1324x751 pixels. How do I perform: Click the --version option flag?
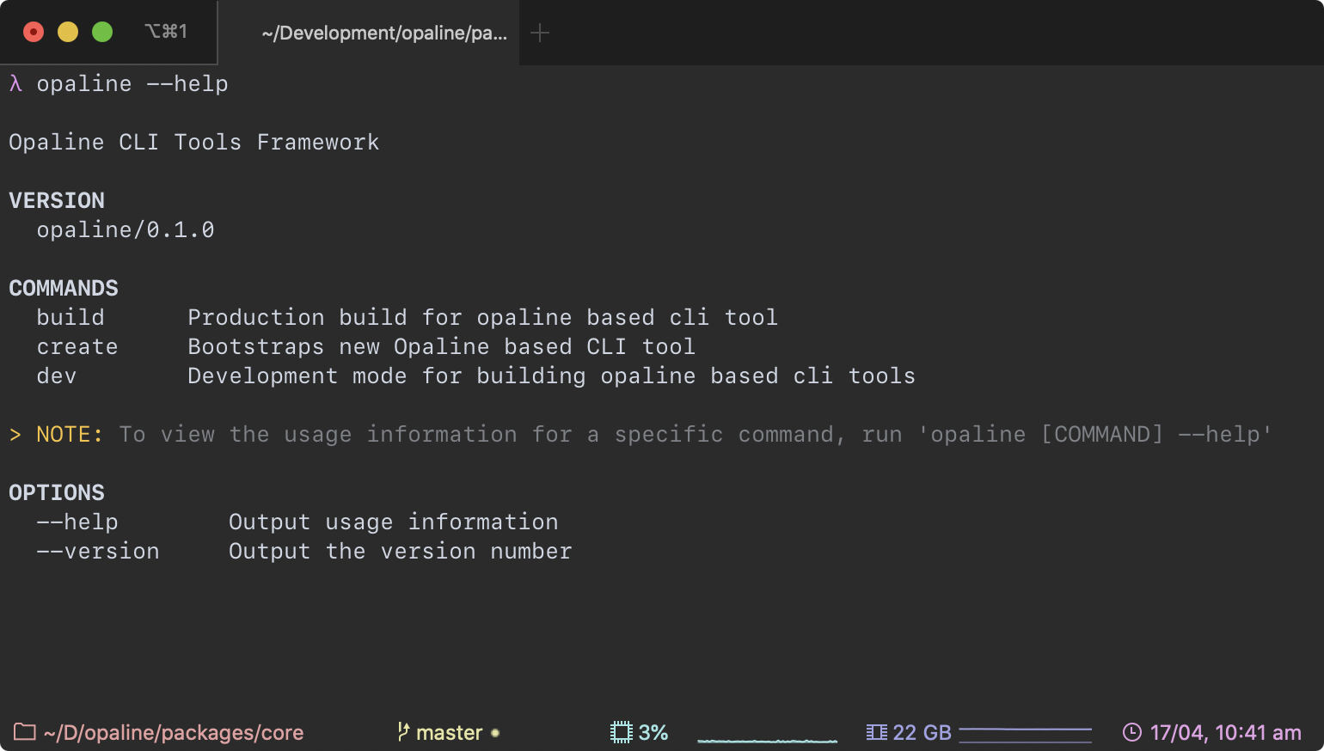pos(98,551)
